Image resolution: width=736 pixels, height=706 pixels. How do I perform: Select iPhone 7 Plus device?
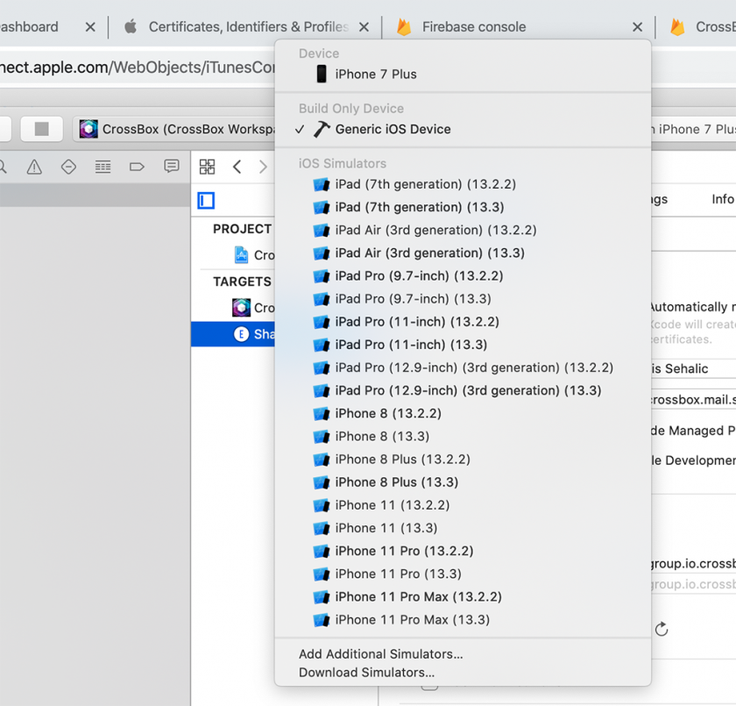(463, 75)
